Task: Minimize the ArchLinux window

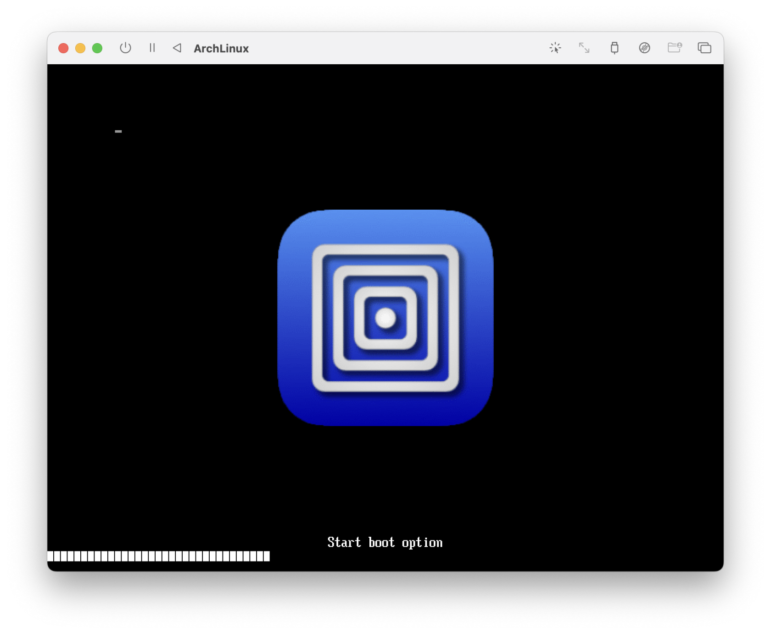Action: pyautogui.click(x=80, y=48)
